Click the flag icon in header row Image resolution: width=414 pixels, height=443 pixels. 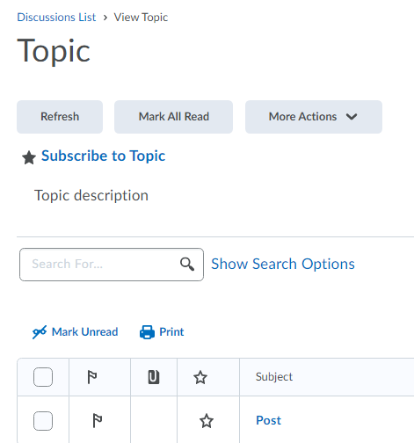[x=92, y=377]
